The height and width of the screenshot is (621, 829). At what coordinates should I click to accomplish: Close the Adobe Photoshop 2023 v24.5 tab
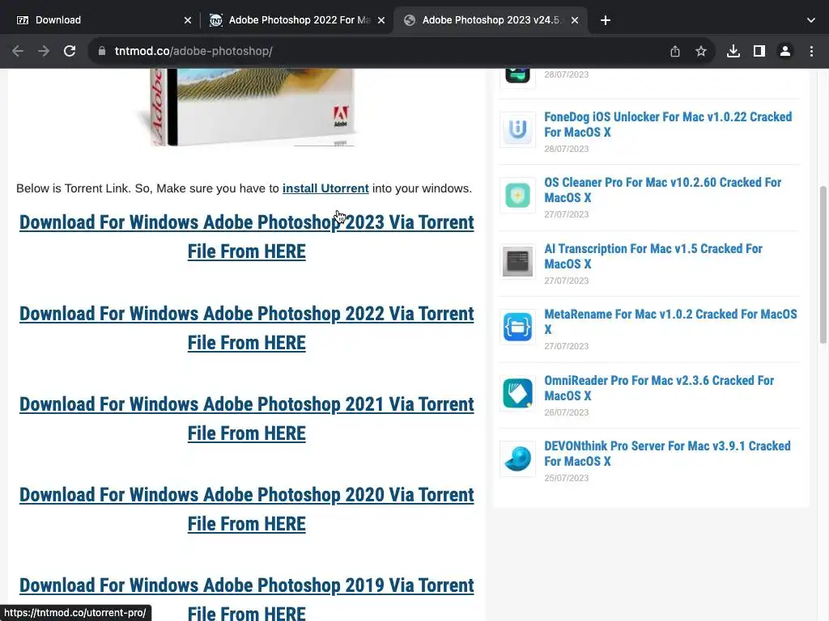pos(575,20)
